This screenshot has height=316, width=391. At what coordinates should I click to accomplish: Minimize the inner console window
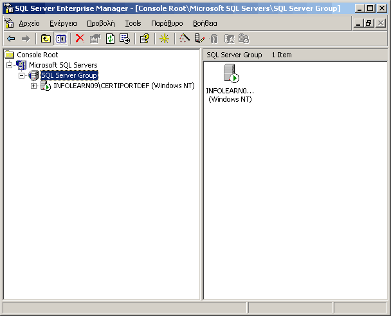click(358, 23)
